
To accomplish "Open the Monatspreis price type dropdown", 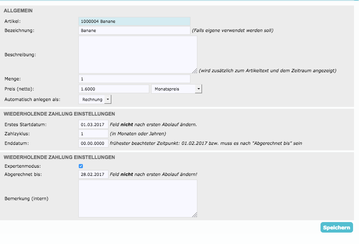I will point(176,89).
